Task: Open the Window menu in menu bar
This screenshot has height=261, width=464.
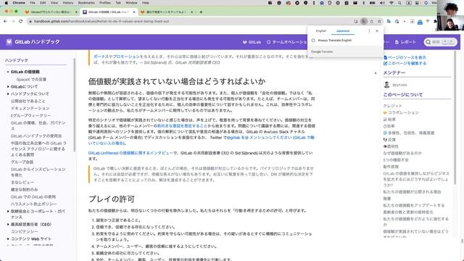Action: tap(131, 3)
